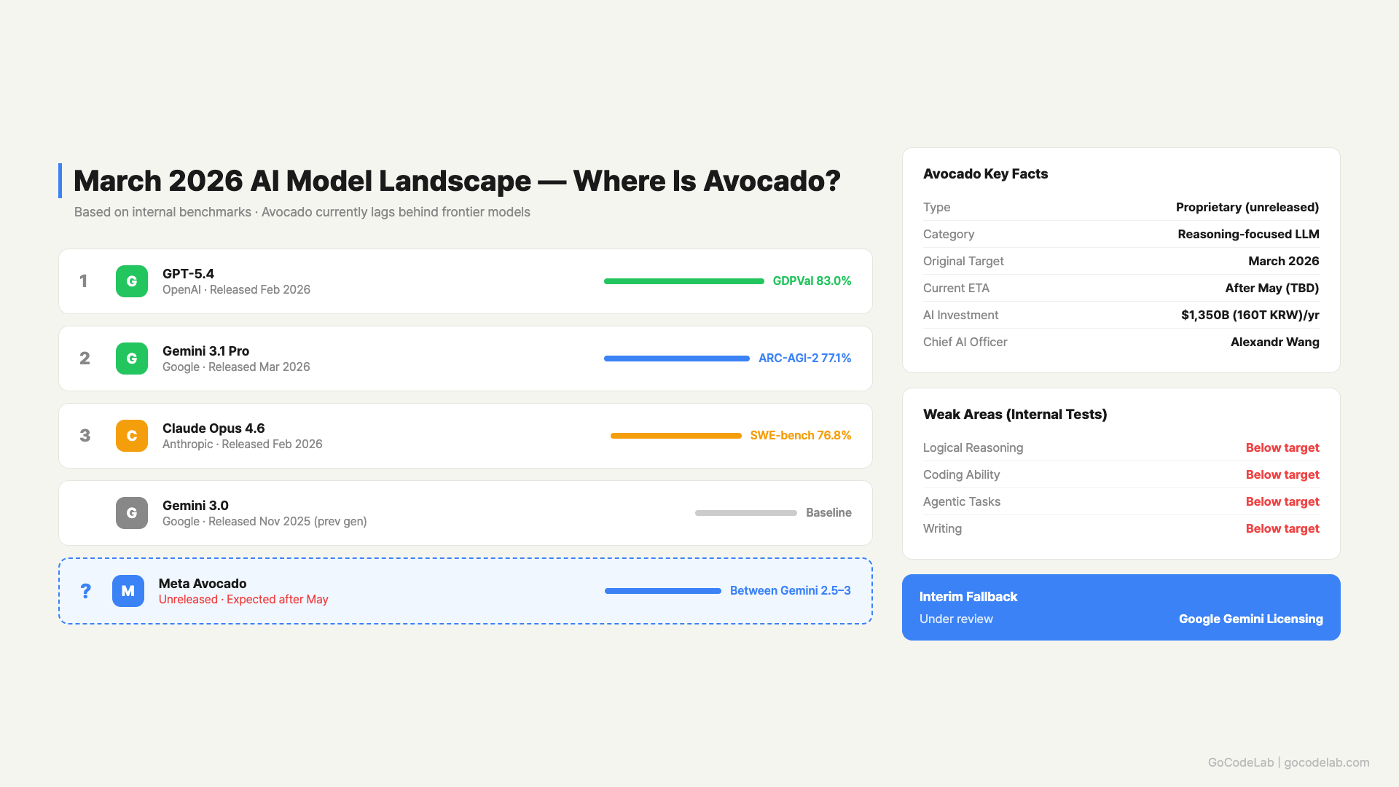
Task: Click the green GDPVal 83.0% progress bar
Action: pos(683,281)
